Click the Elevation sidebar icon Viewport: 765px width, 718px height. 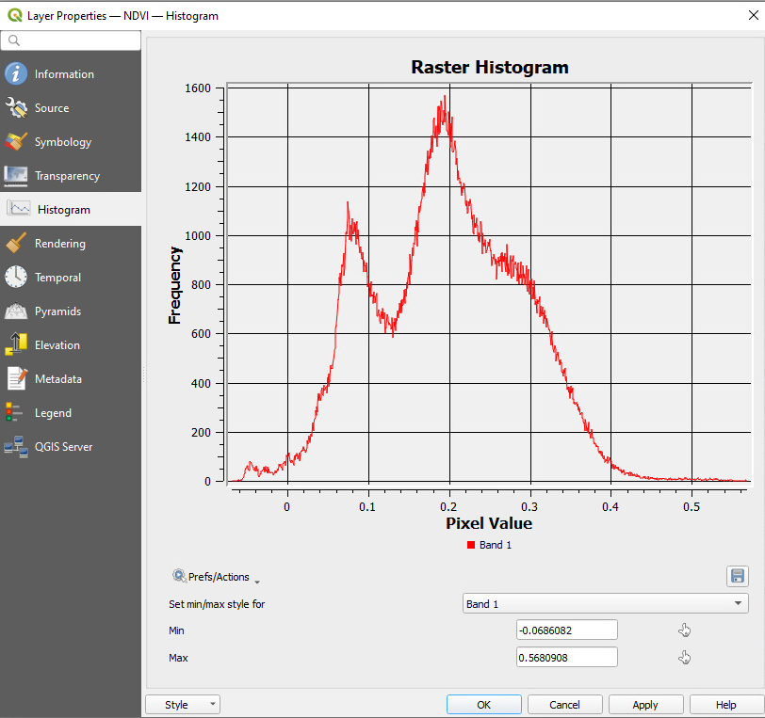[19, 344]
